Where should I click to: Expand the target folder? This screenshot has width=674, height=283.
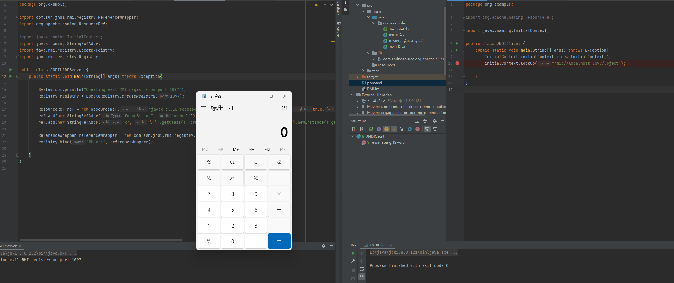click(x=358, y=77)
